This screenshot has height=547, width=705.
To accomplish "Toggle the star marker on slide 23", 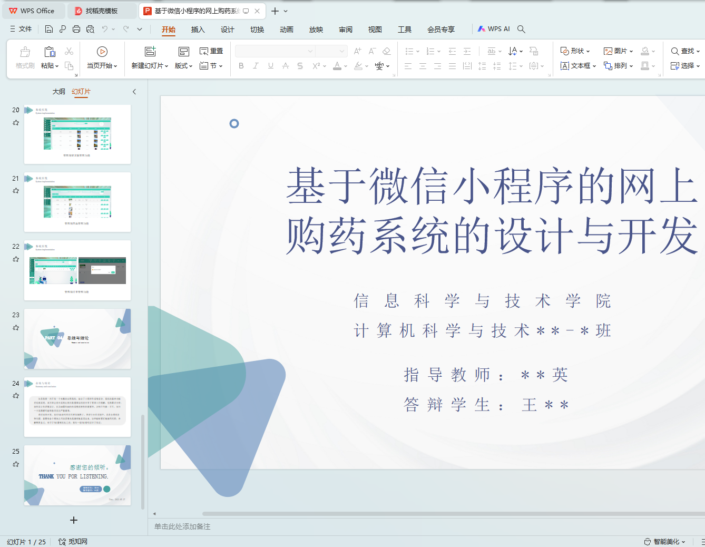I will pos(16,327).
